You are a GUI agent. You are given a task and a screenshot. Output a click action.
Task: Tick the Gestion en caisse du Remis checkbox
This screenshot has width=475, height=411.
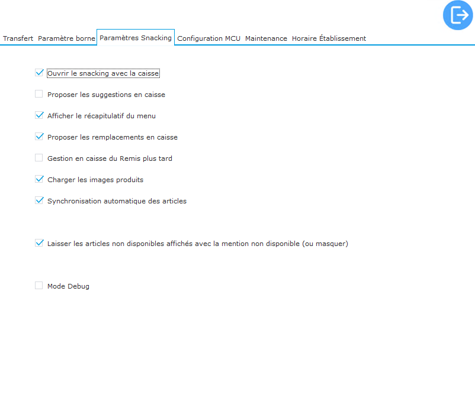(x=39, y=158)
